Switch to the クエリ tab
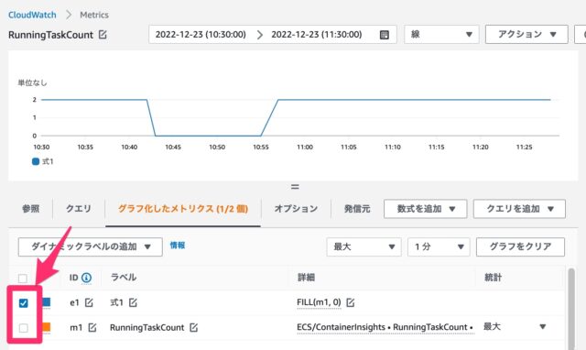Screen dimensions: 586x350 (79, 209)
